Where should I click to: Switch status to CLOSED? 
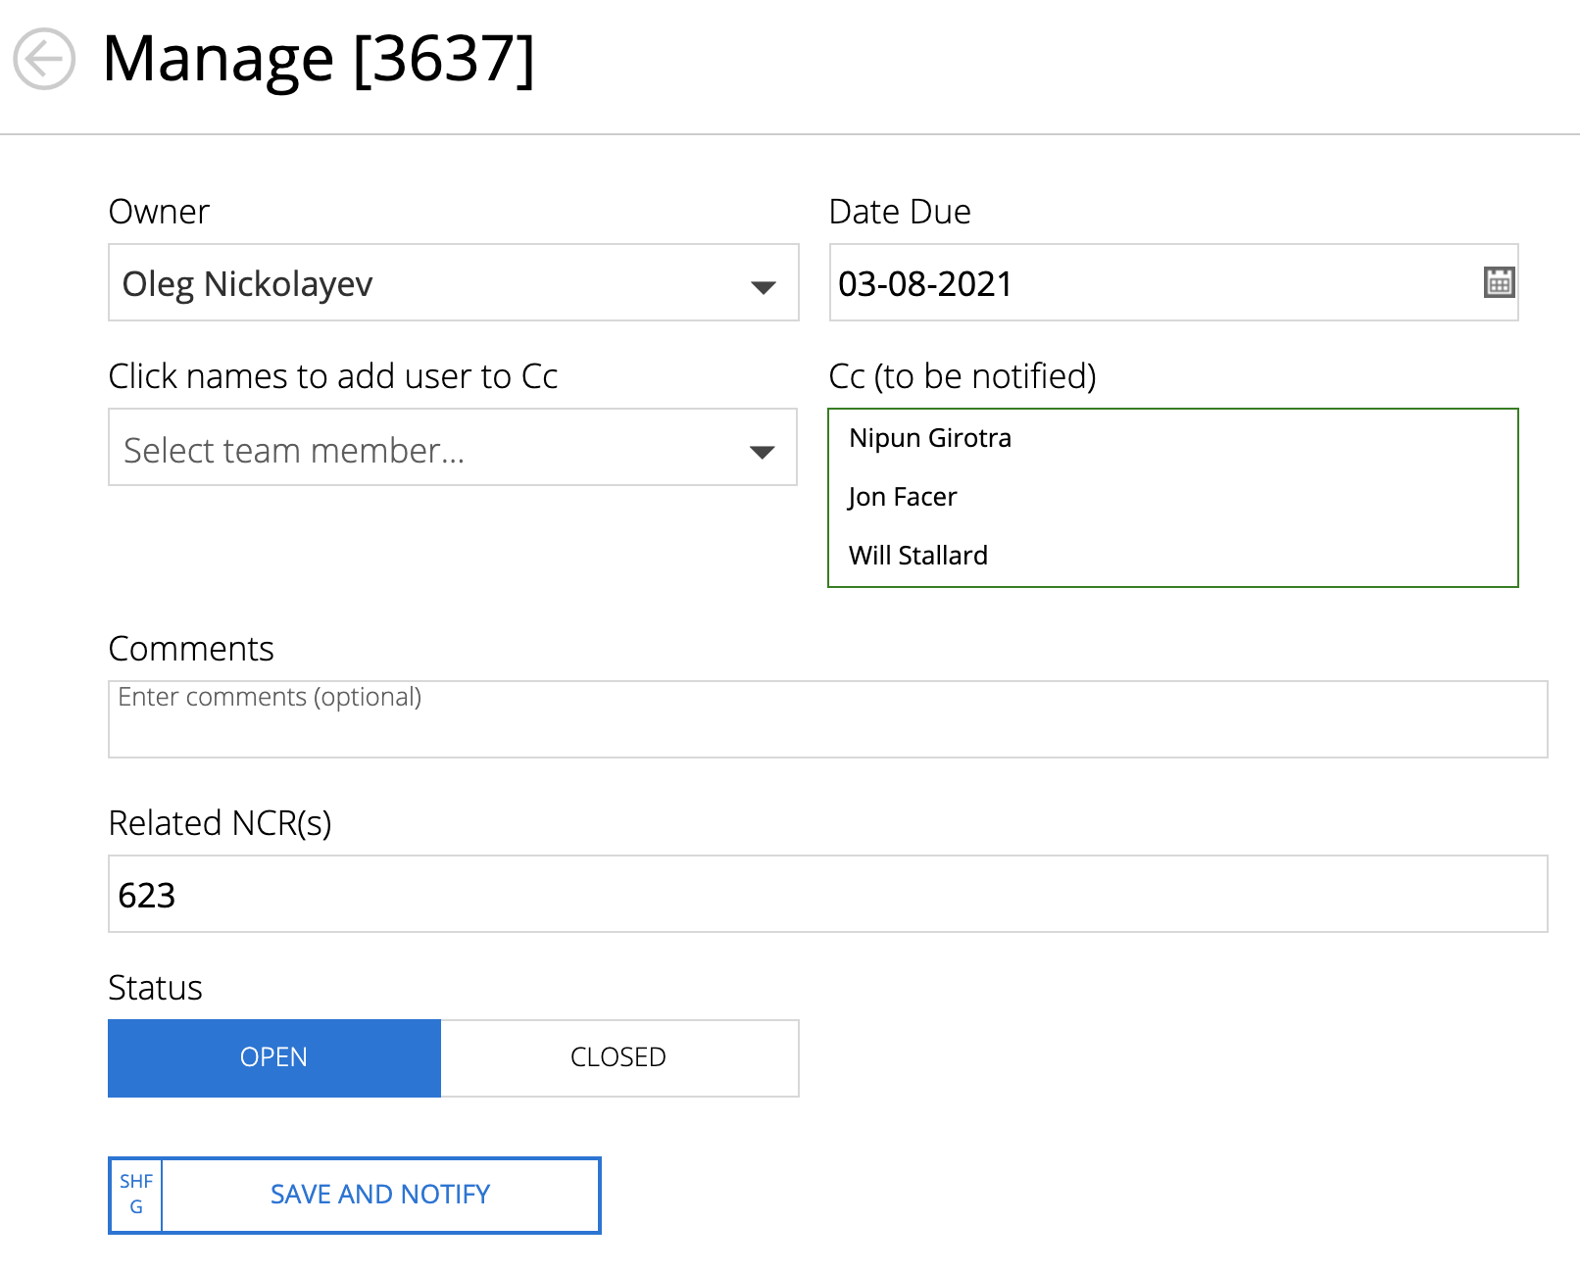click(x=618, y=1057)
